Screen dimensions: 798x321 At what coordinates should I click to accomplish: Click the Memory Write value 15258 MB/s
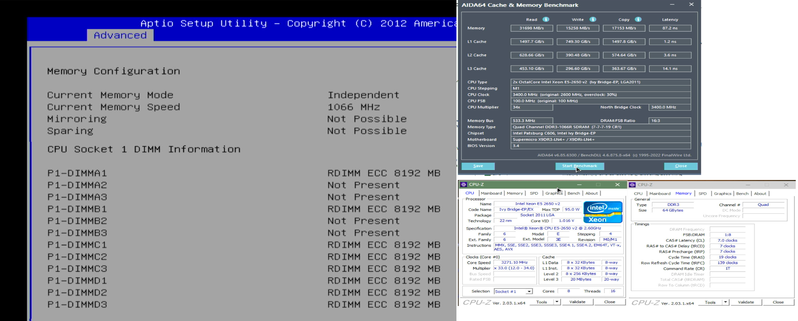coord(578,28)
